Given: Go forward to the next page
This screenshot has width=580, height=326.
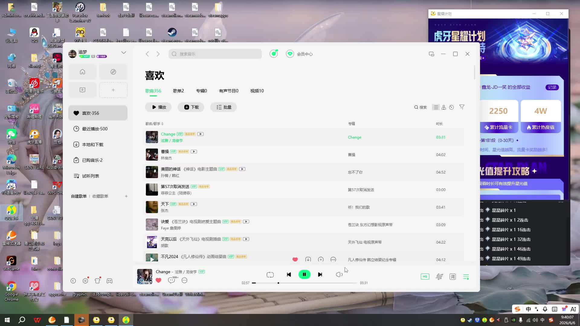Looking at the screenshot, I should click(x=158, y=54).
